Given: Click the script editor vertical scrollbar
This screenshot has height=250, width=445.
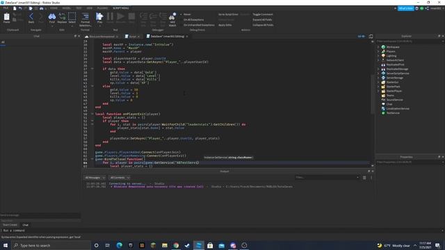Looking at the screenshot, I should (373, 94).
